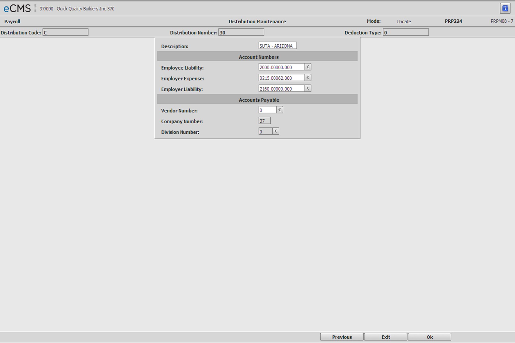Click the PRPM08 - 7 screen identifier
The width and height of the screenshot is (515, 343).
pyautogui.click(x=502, y=21)
